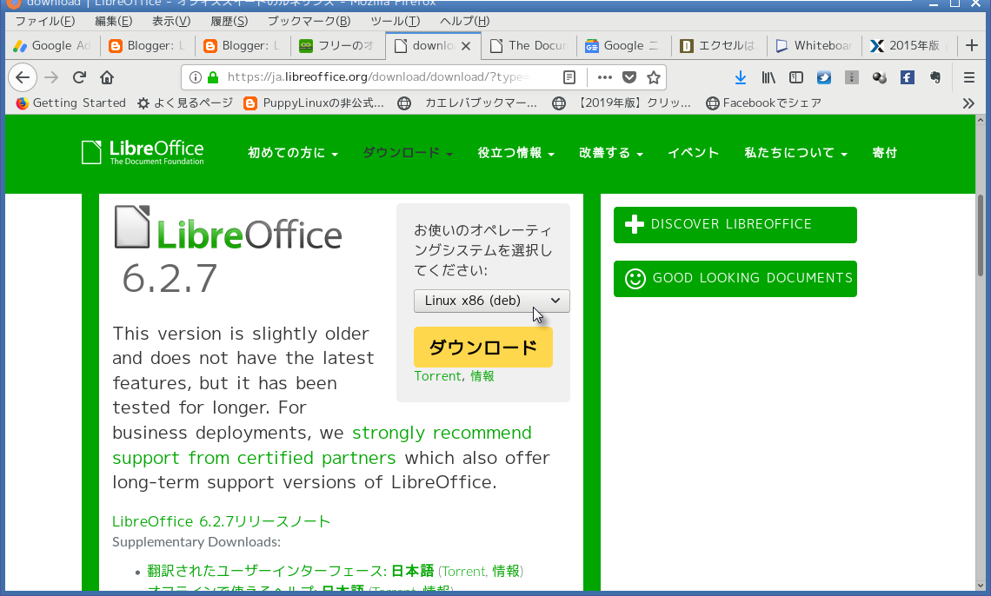Open the Linux x86 (deb) OS dropdown
The height and width of the screenshot is (596, 991).
tap(492, 301)
